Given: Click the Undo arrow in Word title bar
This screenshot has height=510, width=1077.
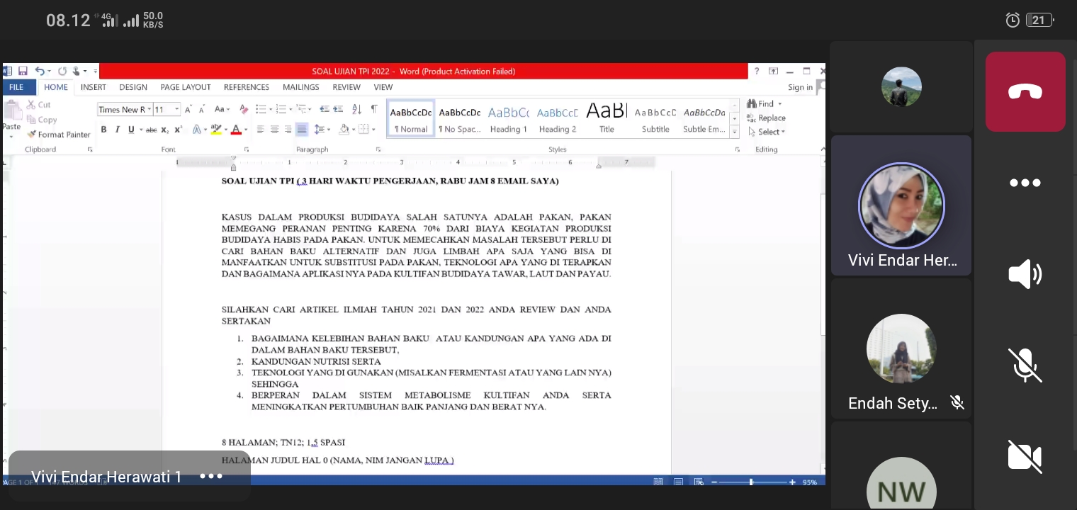Looking at the screenshot, I should tap(40, 71).
